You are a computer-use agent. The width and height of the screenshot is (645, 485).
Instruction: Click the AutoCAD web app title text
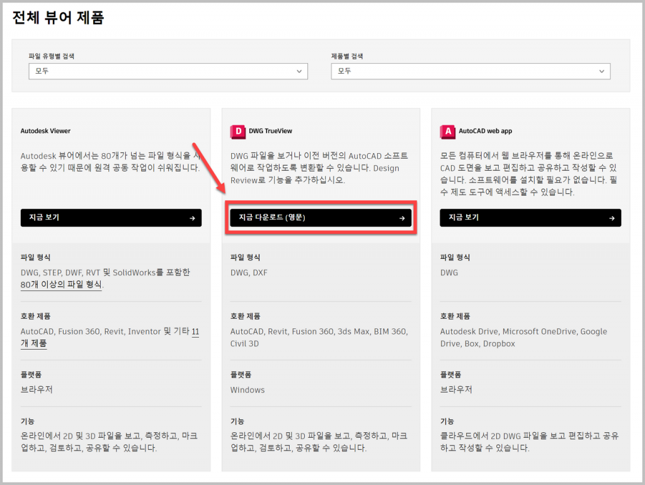coord(486,131)
